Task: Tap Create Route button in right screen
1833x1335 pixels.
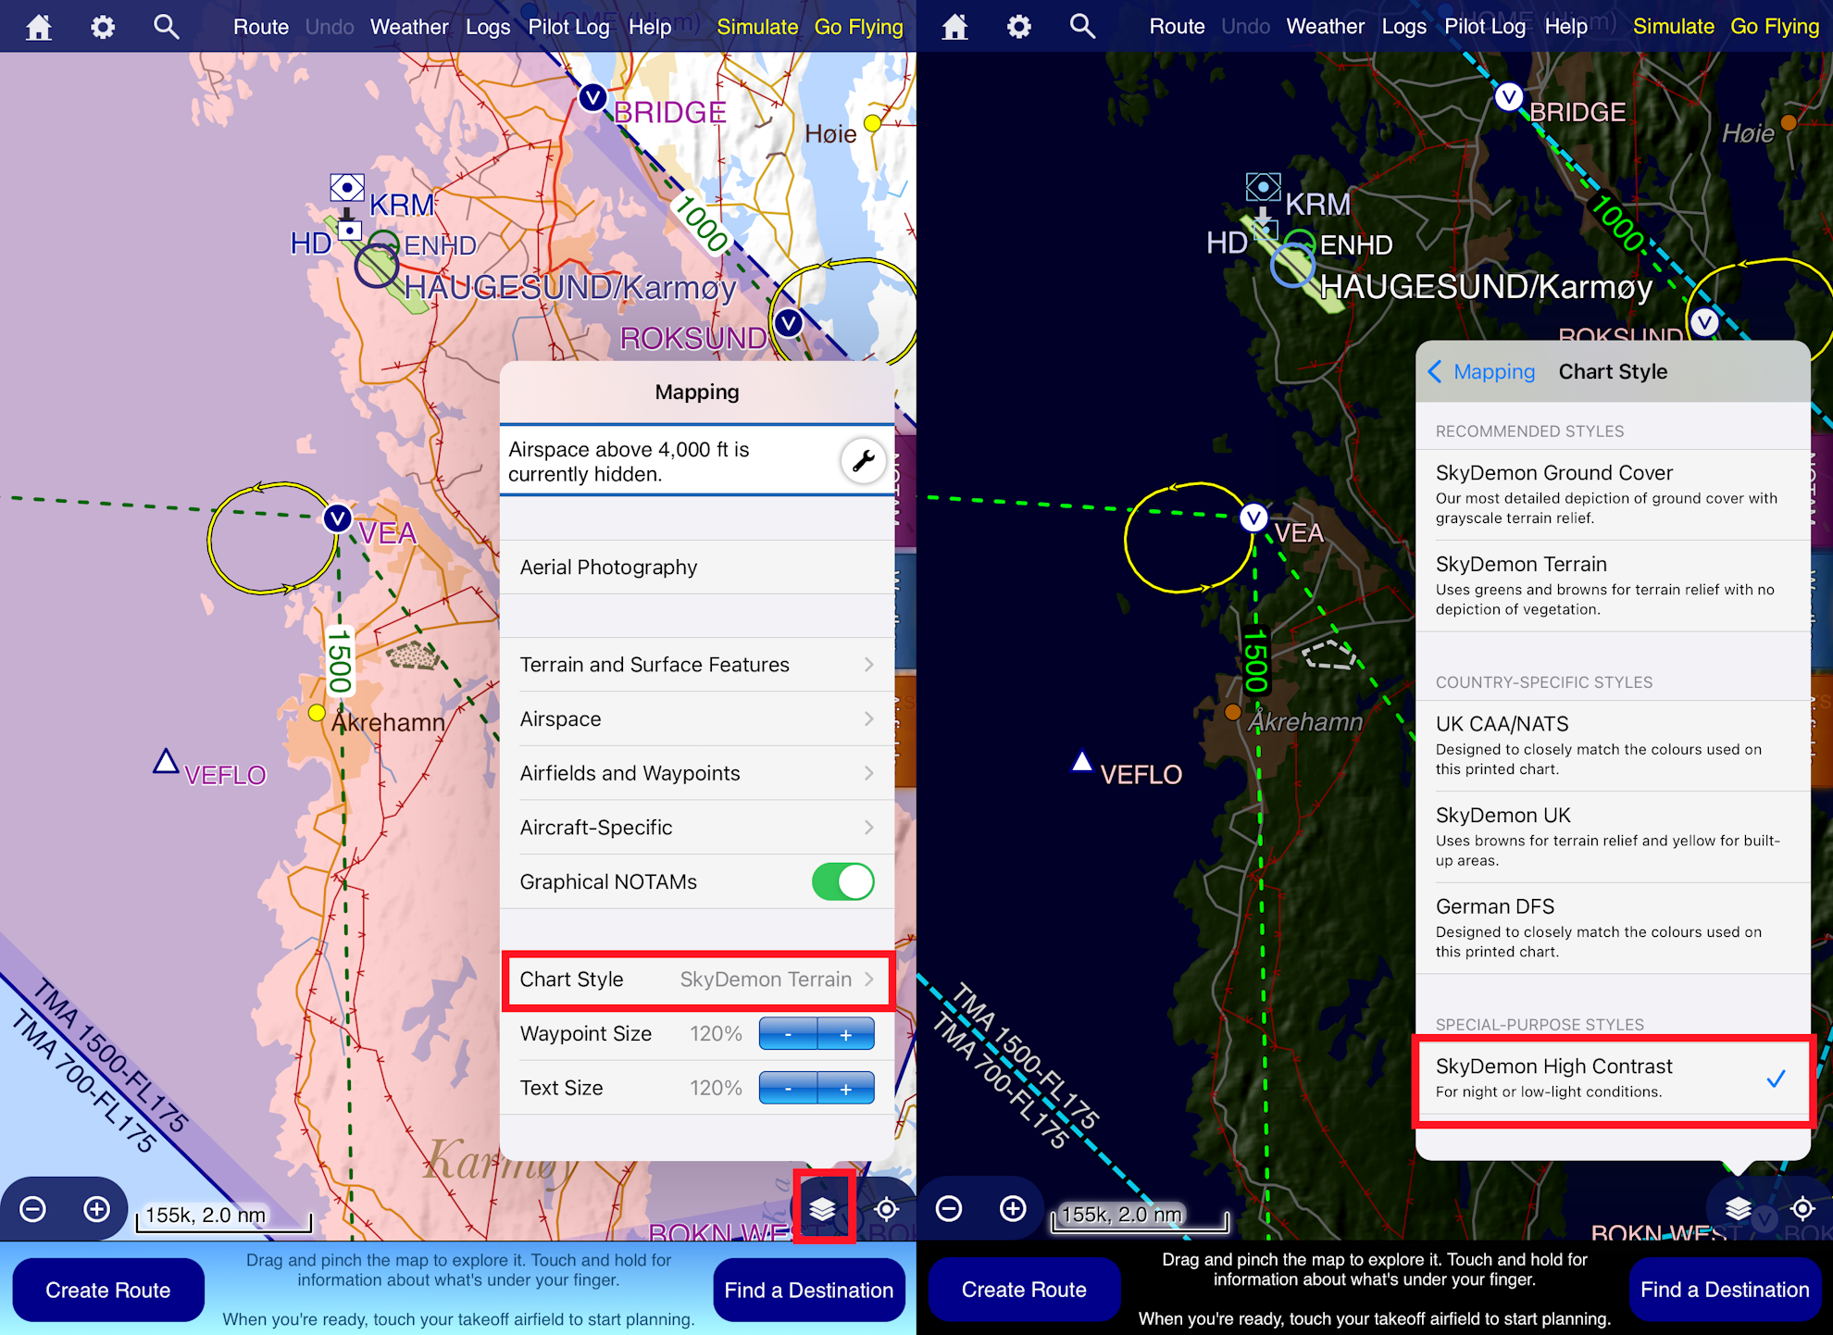Action: point(1024,1290)
